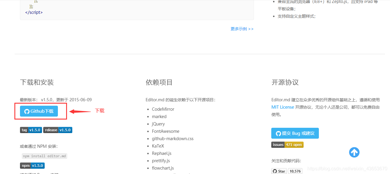Open the flowchart.js dependency item
390x174 pixels.
point(163,168)
